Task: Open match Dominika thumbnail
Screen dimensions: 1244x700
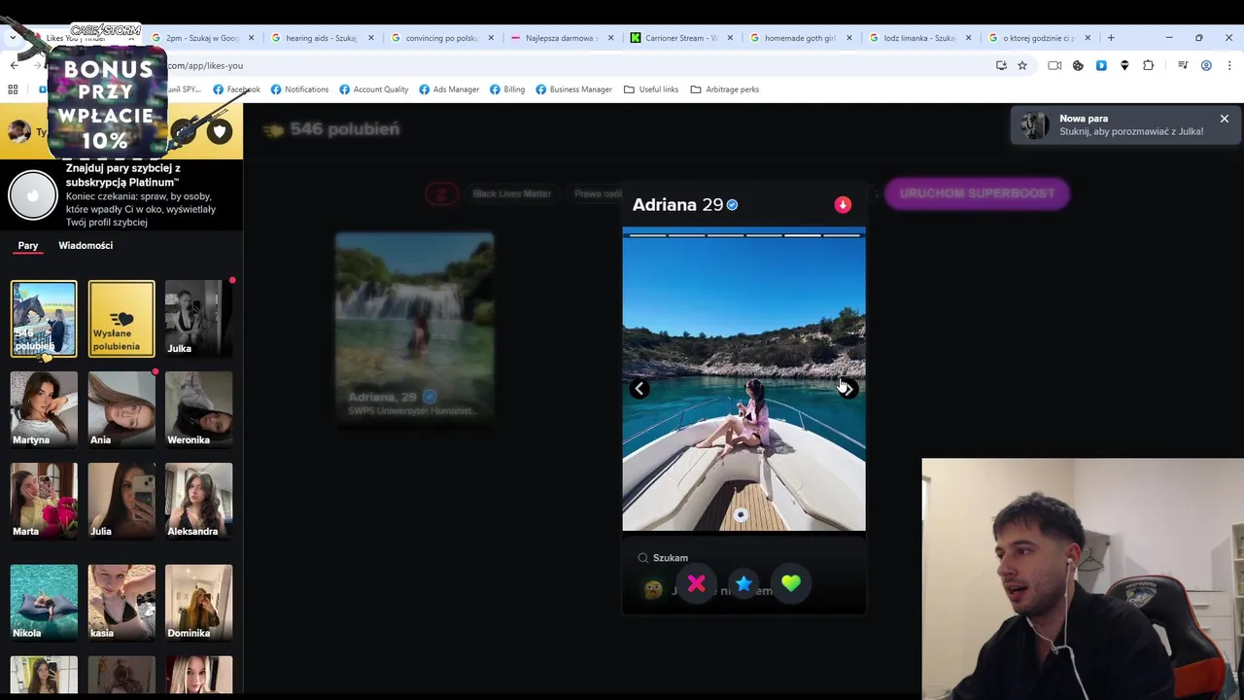Action: (x=198, y=603)
